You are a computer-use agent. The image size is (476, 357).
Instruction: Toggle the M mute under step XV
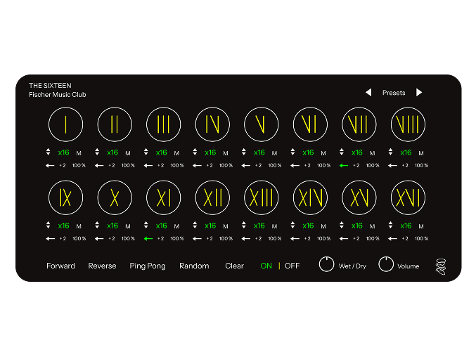[372, 226]
